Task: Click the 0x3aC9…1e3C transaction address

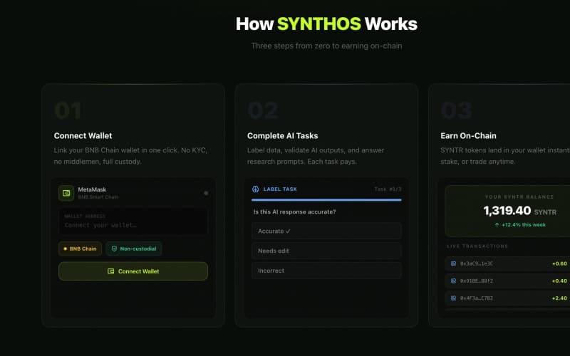Action: coord(477,263)
